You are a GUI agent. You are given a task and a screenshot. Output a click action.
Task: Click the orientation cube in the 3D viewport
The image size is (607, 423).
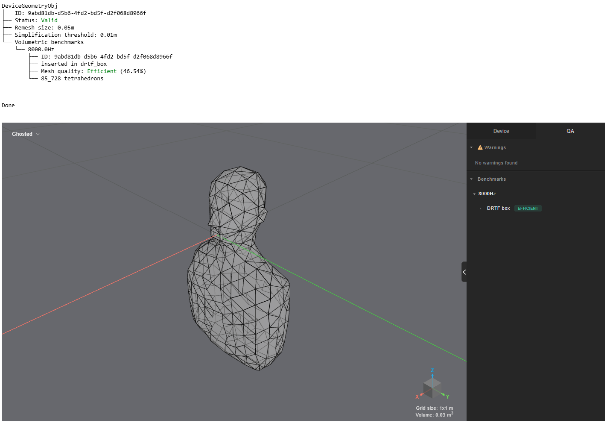(432, 388)
